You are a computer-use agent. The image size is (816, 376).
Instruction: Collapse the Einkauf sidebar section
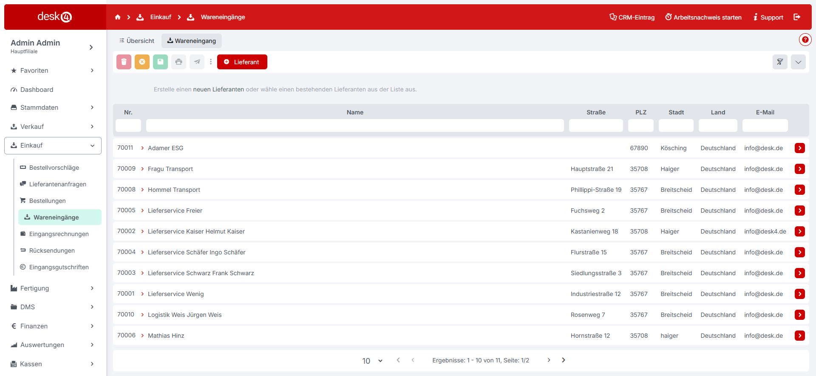(53, 145)
